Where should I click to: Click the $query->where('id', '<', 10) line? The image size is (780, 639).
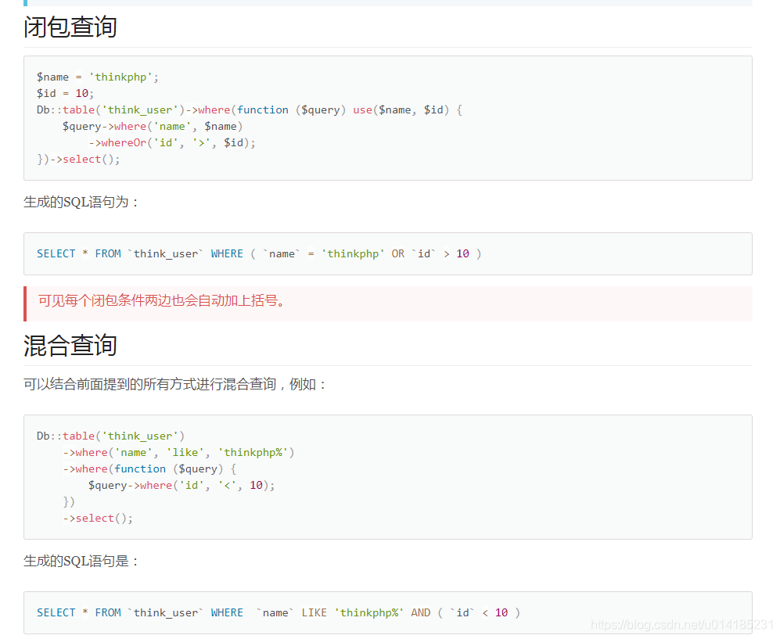click(182, 485)
